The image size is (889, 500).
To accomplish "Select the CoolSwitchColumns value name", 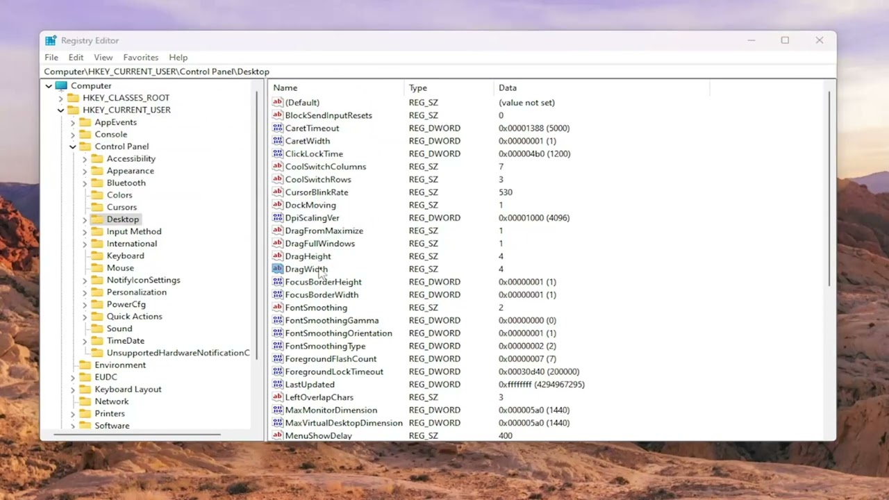I will (x=326, y=167).
